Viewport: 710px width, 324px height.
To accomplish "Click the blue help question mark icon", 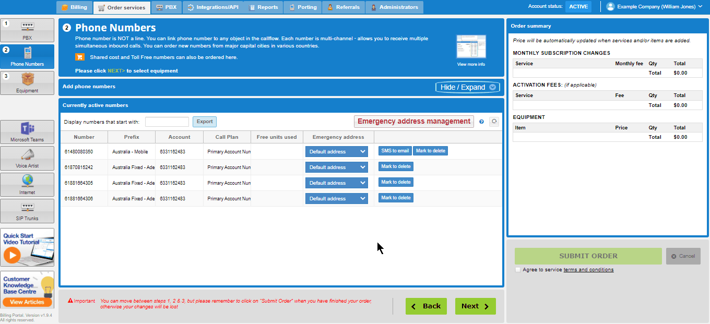I will pos(481,122).
